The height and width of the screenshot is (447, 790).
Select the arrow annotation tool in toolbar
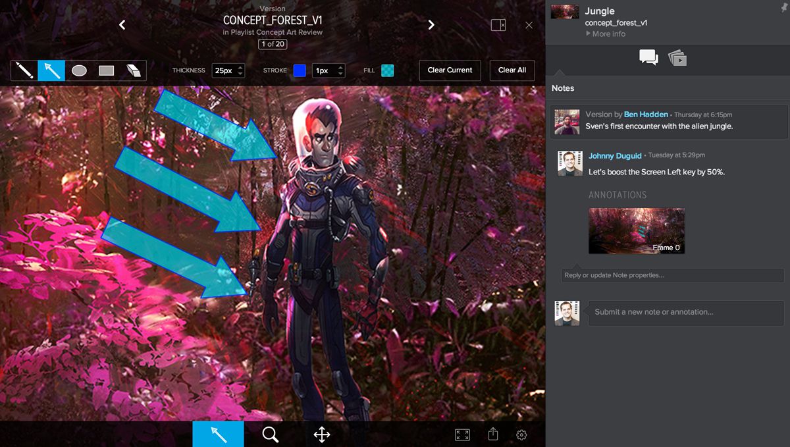(51, 70)
